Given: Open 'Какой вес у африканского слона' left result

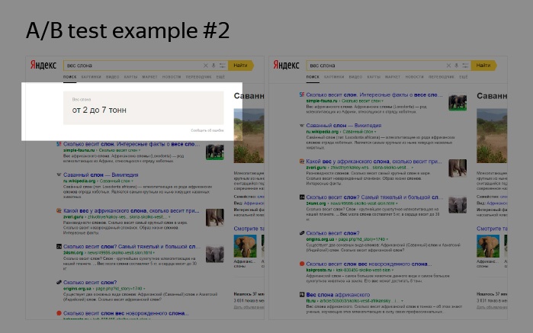Looking at the screenshot, I should click(132, 210).
